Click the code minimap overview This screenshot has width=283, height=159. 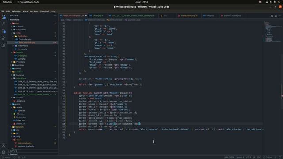(x=273, y=31)
